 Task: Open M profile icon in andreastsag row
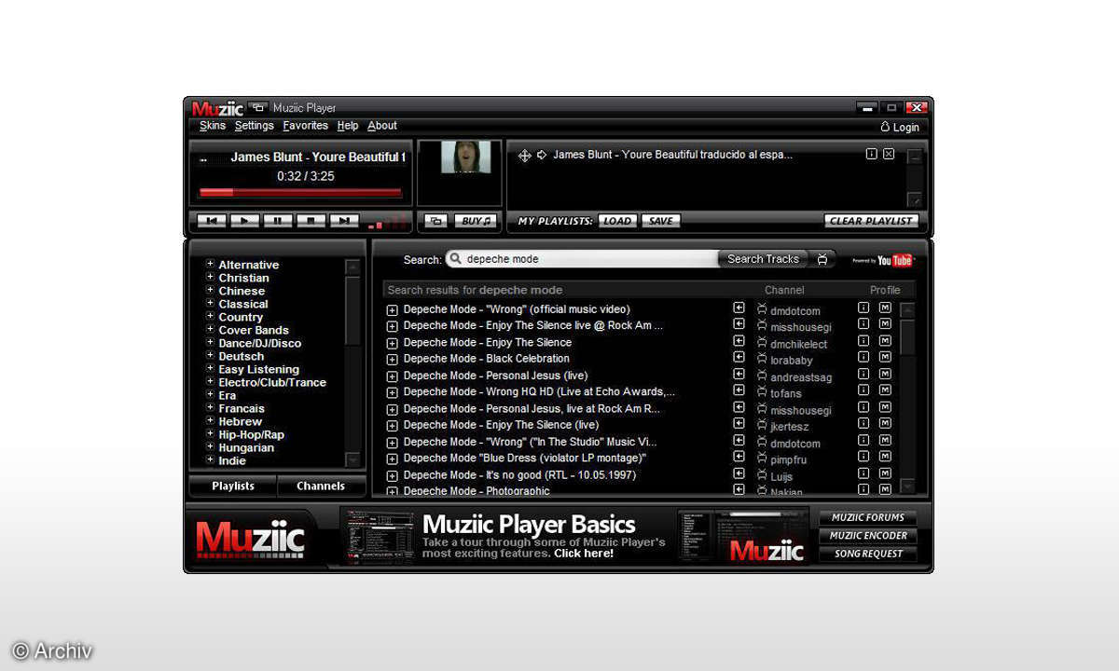point(885,375)
